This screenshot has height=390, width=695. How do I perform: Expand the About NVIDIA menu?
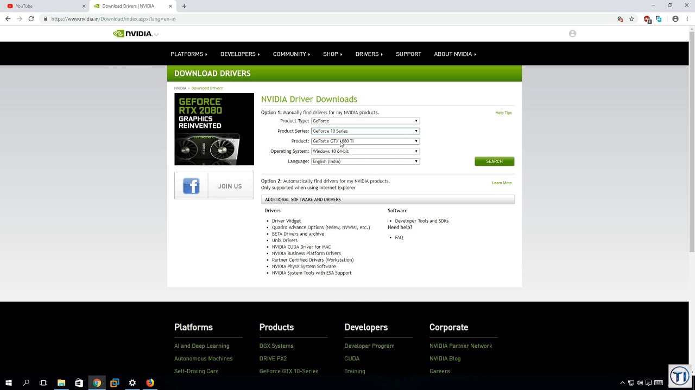(x=455, y=54)
